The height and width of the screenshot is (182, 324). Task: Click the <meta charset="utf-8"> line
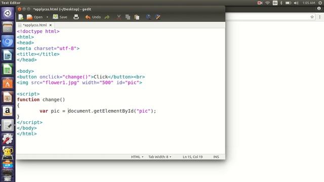point(48,49)
